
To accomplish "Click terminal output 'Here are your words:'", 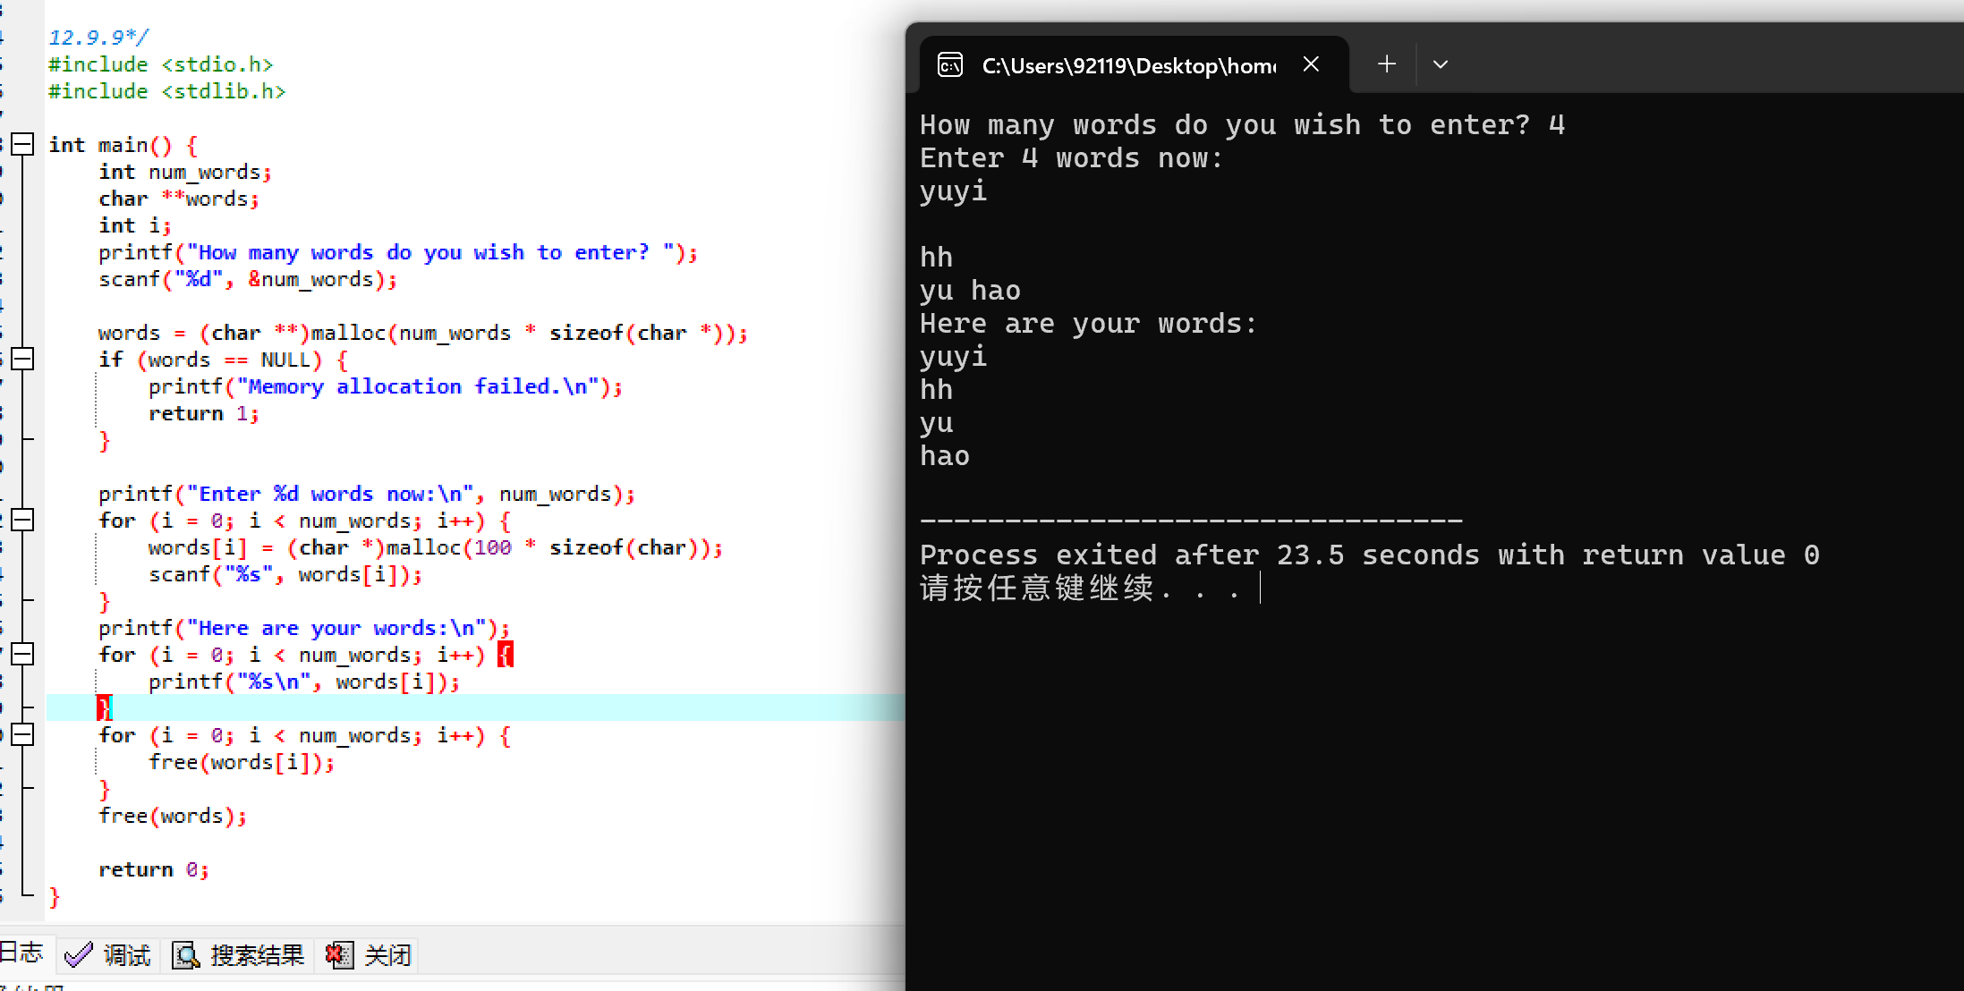I will [1089, 323].
